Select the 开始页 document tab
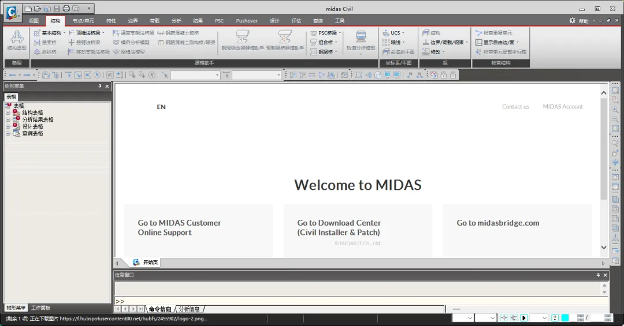The height and width of the screenshot is (326, 624). click(146, 263)
